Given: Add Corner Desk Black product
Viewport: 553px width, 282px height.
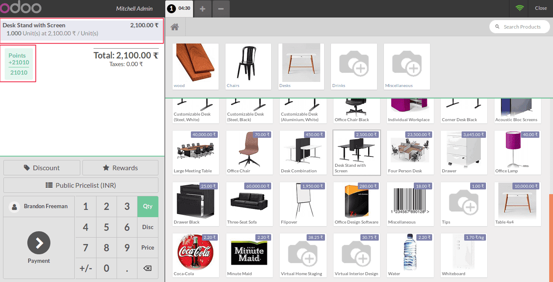Looking at the screenshot, I should pos(464,111).
